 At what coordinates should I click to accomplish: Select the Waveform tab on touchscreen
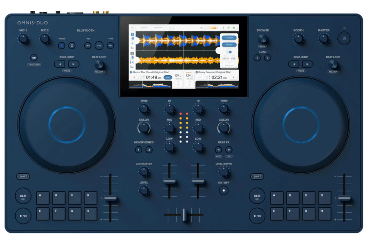point(158,28)
